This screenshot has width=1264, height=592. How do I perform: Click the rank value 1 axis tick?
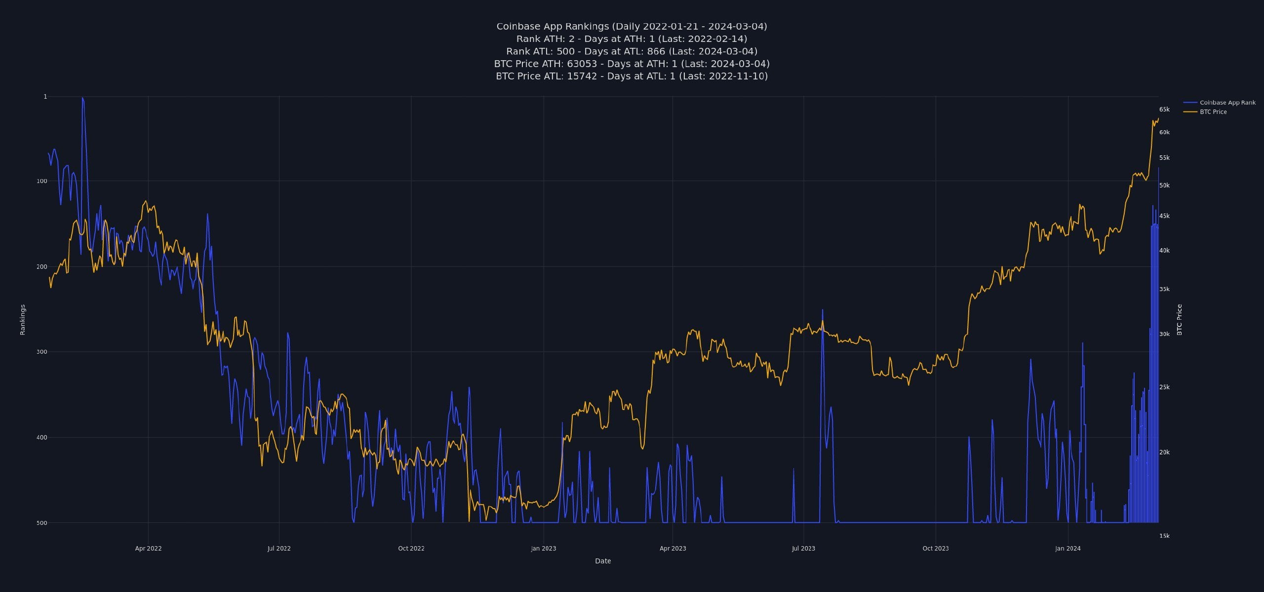(45, 96)
